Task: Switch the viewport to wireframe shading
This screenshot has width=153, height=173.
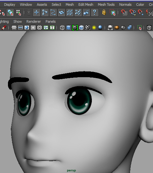Action: click(62, 28)
